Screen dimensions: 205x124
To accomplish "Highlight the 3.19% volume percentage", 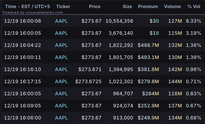I will 194,33.
